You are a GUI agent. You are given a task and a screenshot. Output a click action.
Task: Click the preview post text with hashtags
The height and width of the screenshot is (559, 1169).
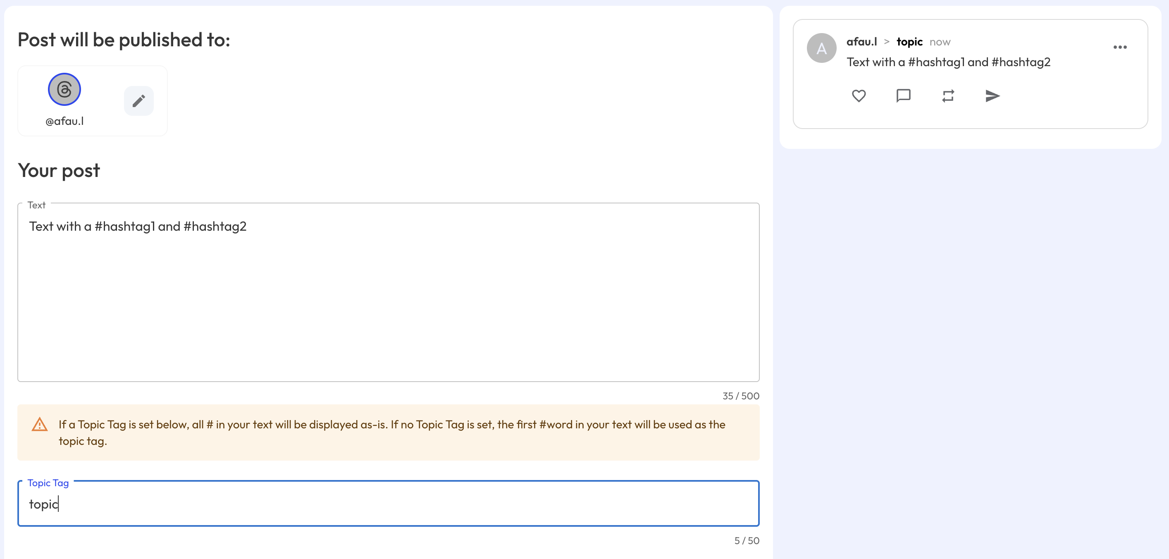pyautogui.click(x=948, y=62)
